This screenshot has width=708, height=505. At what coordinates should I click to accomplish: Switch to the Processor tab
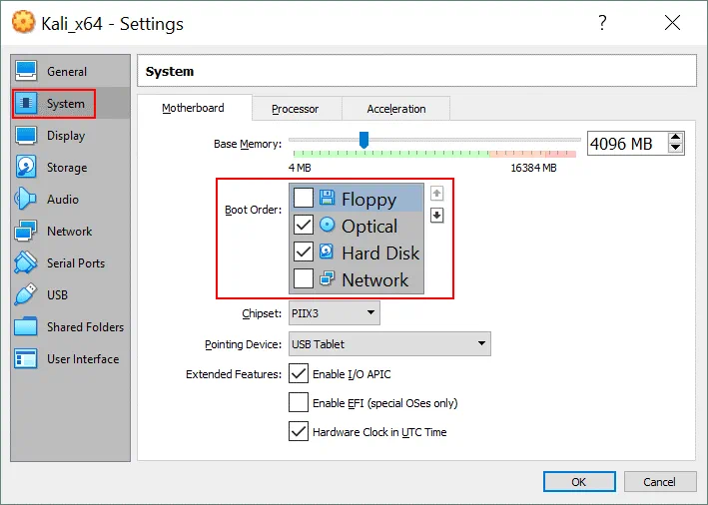click(x=295, y=109)
